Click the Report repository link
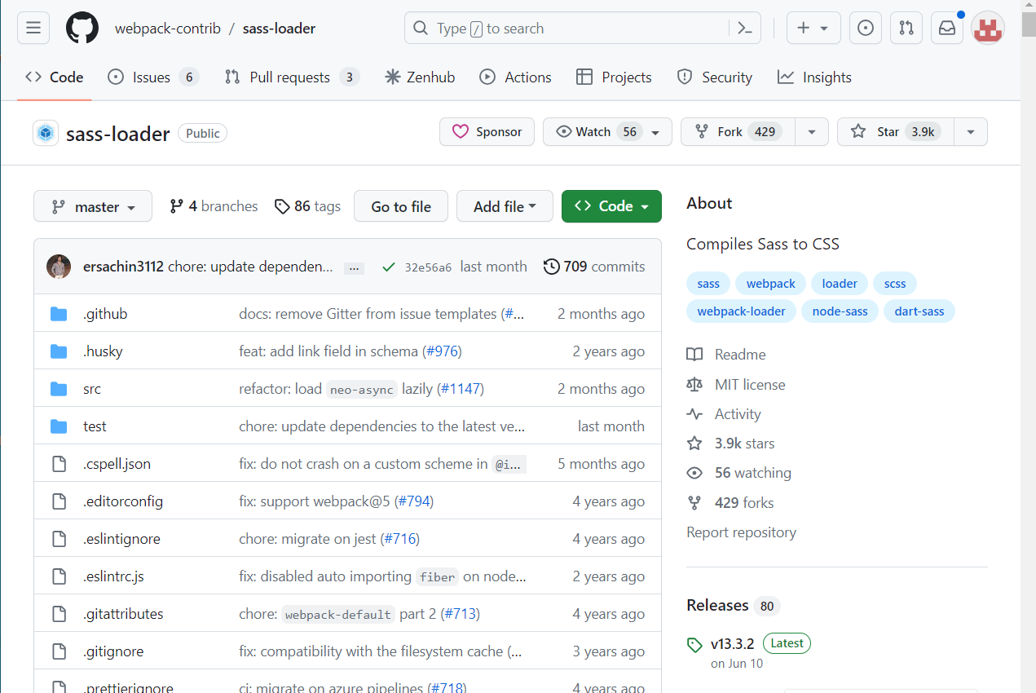 [x=741, y=532]
